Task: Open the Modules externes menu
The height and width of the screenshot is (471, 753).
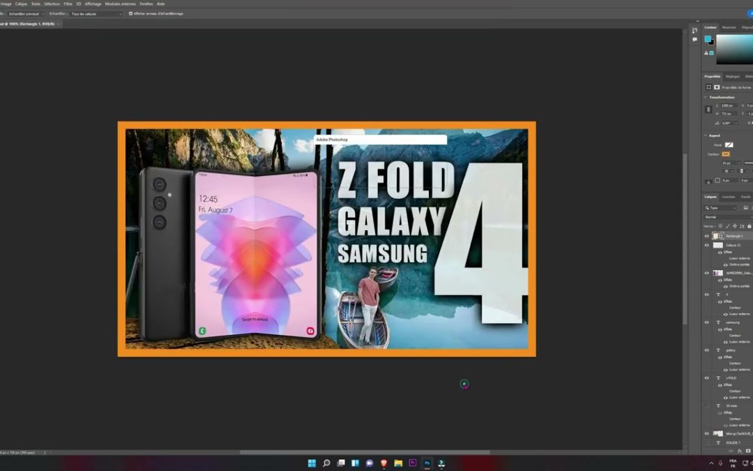Action: tap(120, 4)
